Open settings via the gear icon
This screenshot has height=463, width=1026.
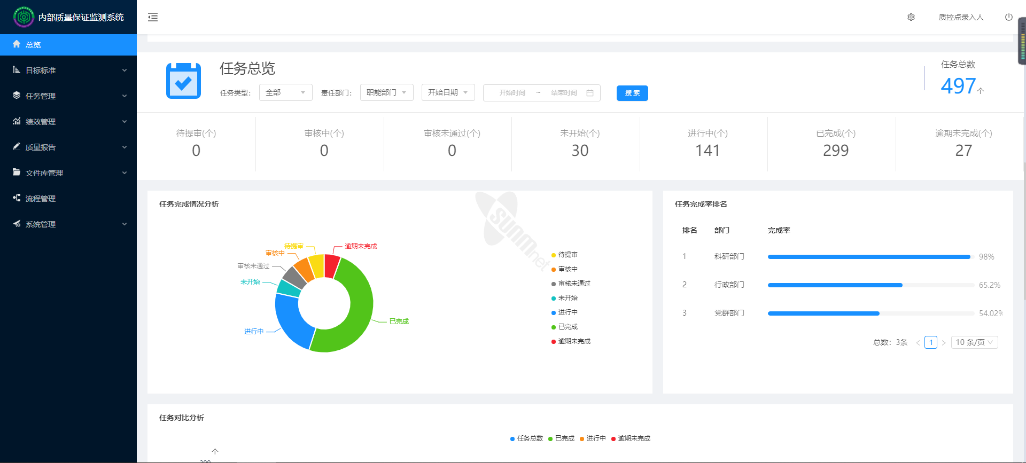pos(911,17)
